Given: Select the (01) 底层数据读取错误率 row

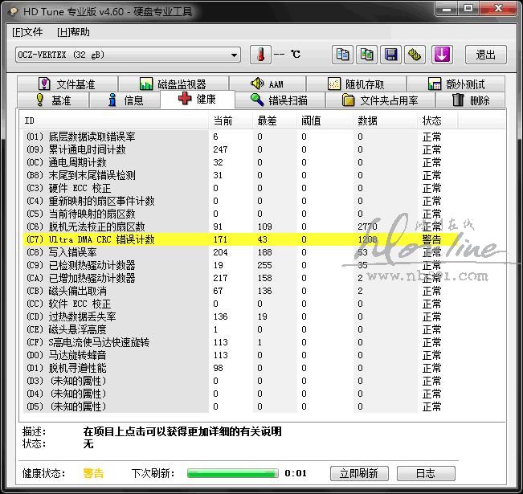Looking at the screenshot, I should click(x=240, y=137).
